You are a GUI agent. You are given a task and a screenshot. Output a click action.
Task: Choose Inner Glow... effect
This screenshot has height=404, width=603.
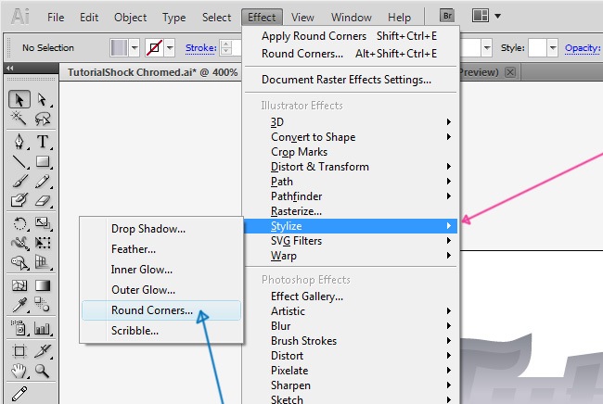(x=161, y=270)
